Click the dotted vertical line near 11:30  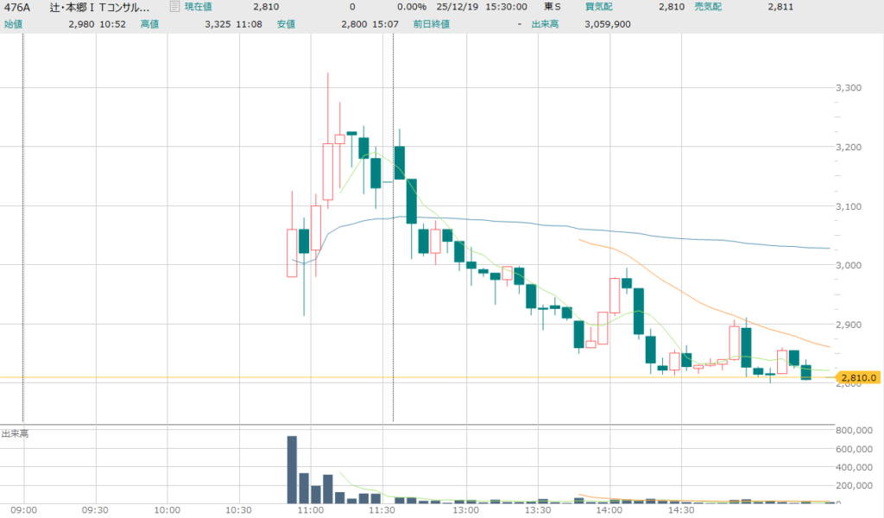394,259
